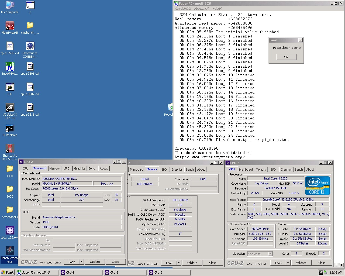Switch to the SPD tab in the Mainboard CPU-Z window
This screenshot has height=276, width=345.
[67, 168]
